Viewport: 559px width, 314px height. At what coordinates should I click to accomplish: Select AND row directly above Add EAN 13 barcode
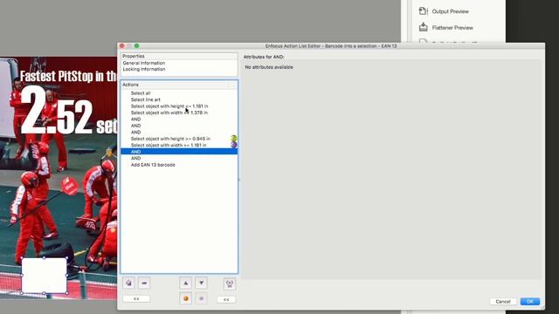179,158
